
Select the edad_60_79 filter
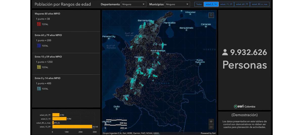pos(242,4)
